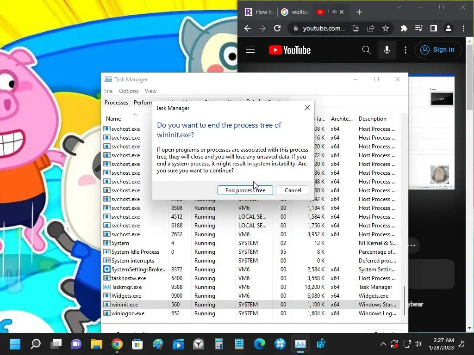Select the taskhostw.exe process row
This screenshot has width=474, height=355.
click(251, 278)
